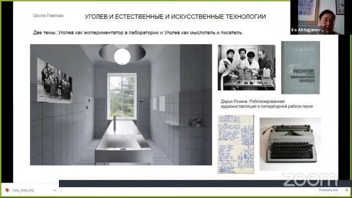Screen dimensions: 352x198
Task: Click 'Показать все' downloads link
Action: pos(328,190)
